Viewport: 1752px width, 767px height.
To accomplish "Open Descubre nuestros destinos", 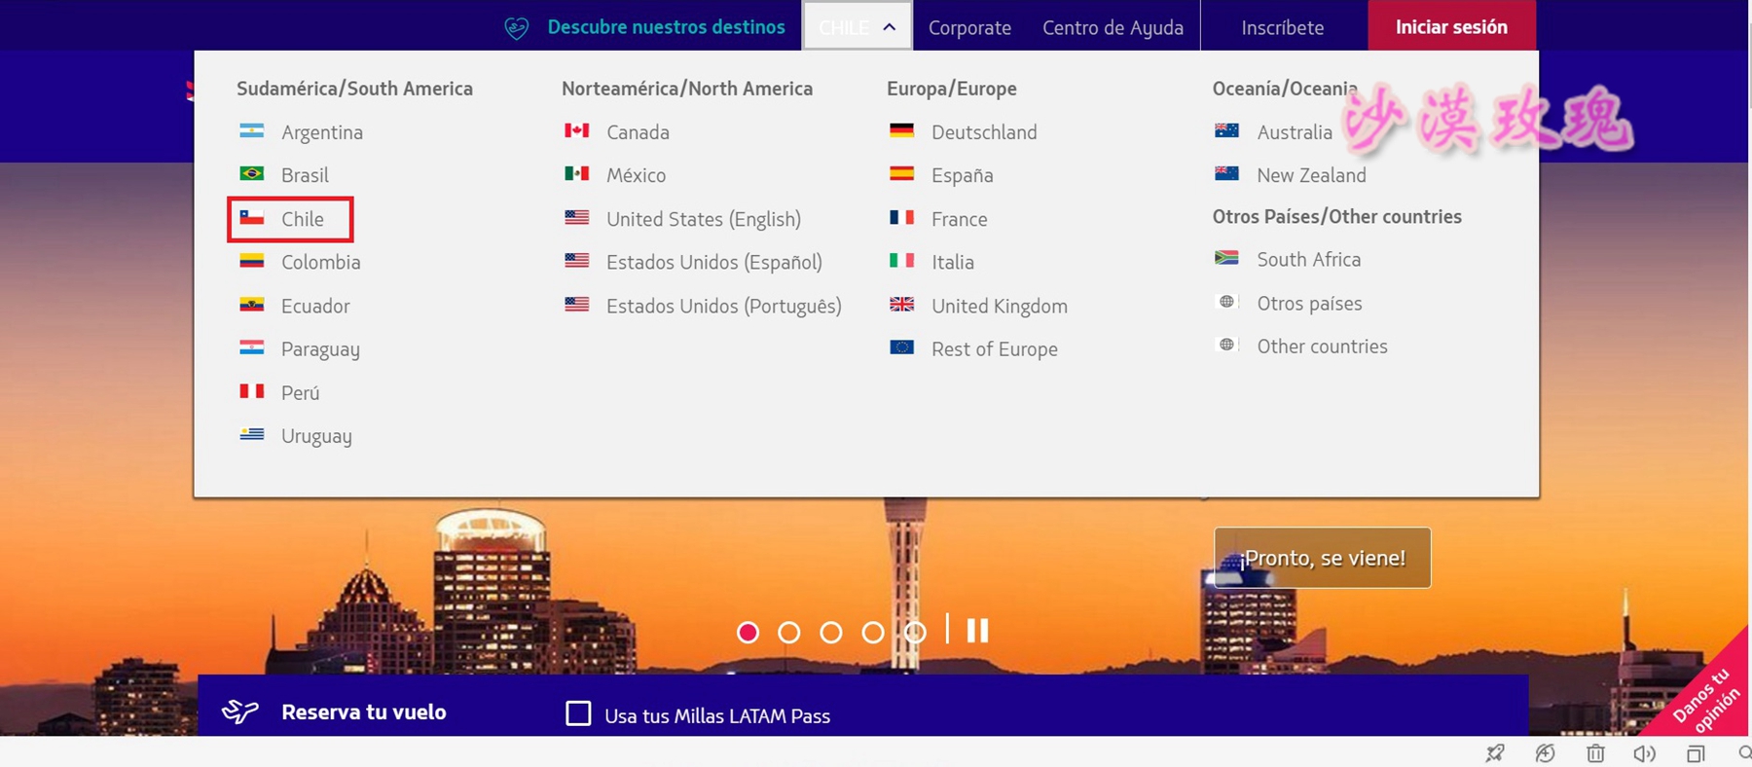I will tap(666, 27).
